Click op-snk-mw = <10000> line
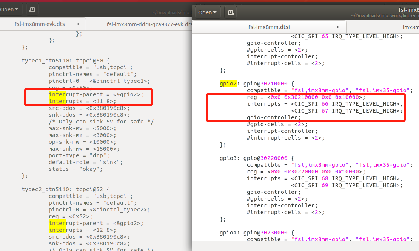The width and height of the screenshot is (419, 251). pyautogui.click(x=82, y=142)
